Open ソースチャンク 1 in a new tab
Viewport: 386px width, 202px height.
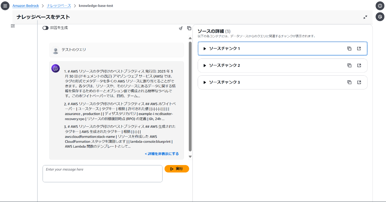tap(359, 49)
